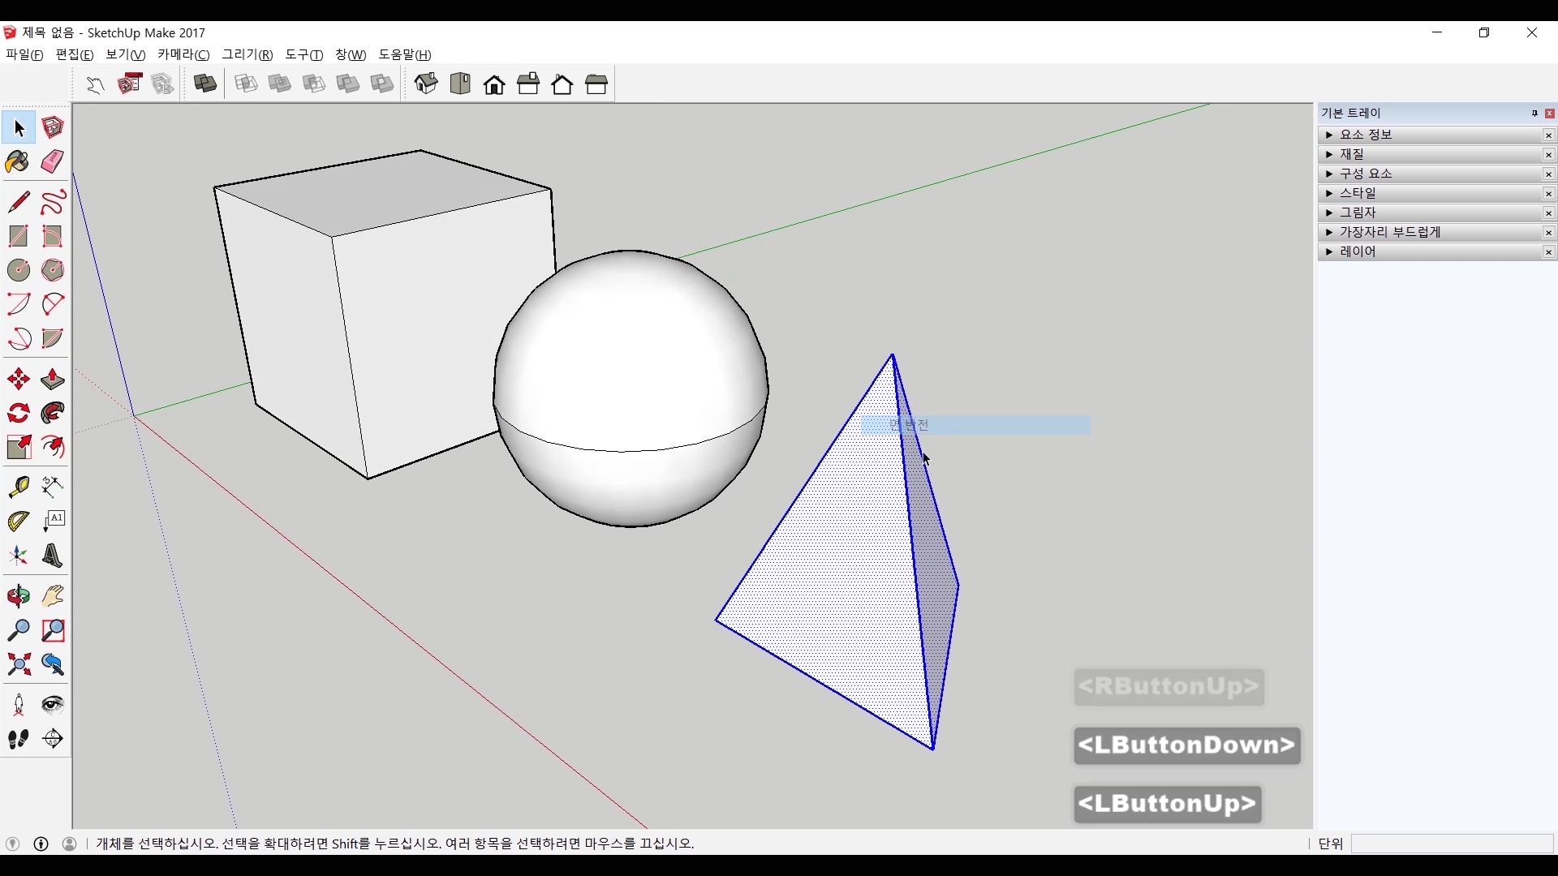Pin the 기본 트레이 panel

point(1534,114)
